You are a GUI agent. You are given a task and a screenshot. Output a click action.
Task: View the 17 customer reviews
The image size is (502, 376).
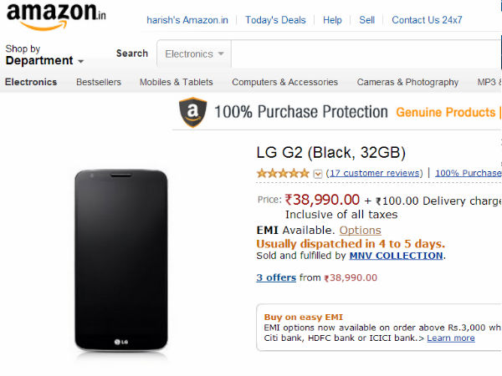coord(374,173)
